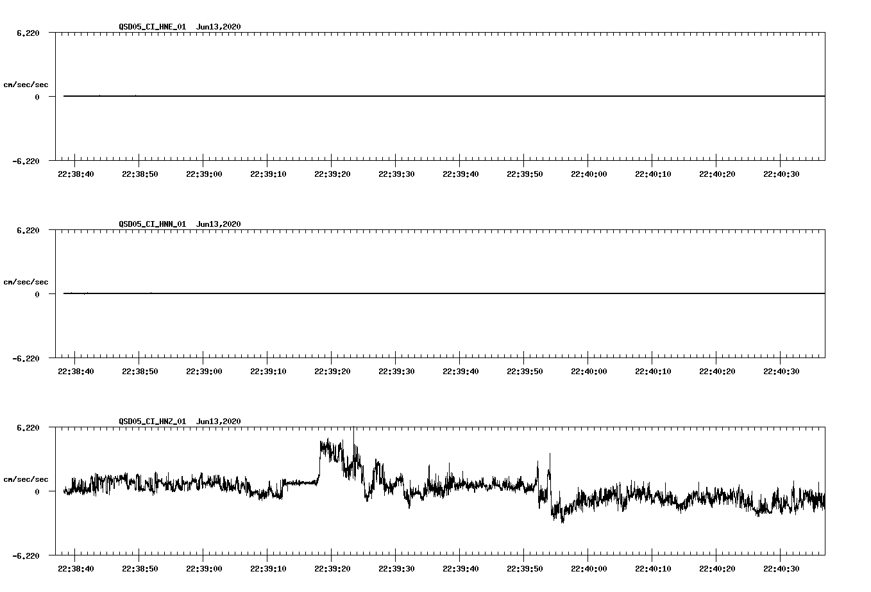871x592 pixels.
Task: Click the cm/sec/sec unit label on HNN plot
Action: (x=26, y=282)
